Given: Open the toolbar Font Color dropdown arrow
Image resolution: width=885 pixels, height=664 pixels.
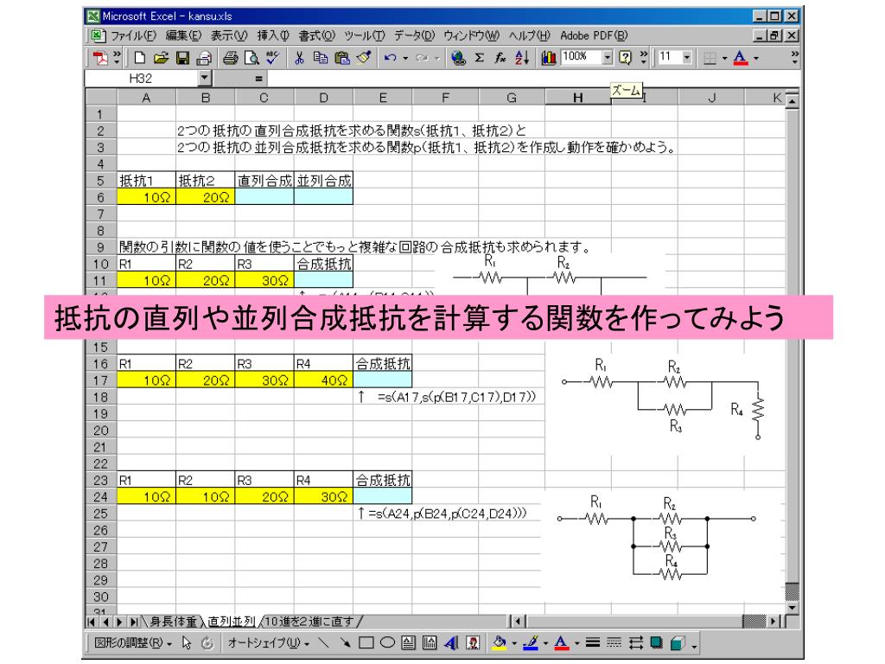Looking at the screenshot, I should click(755, 58).
